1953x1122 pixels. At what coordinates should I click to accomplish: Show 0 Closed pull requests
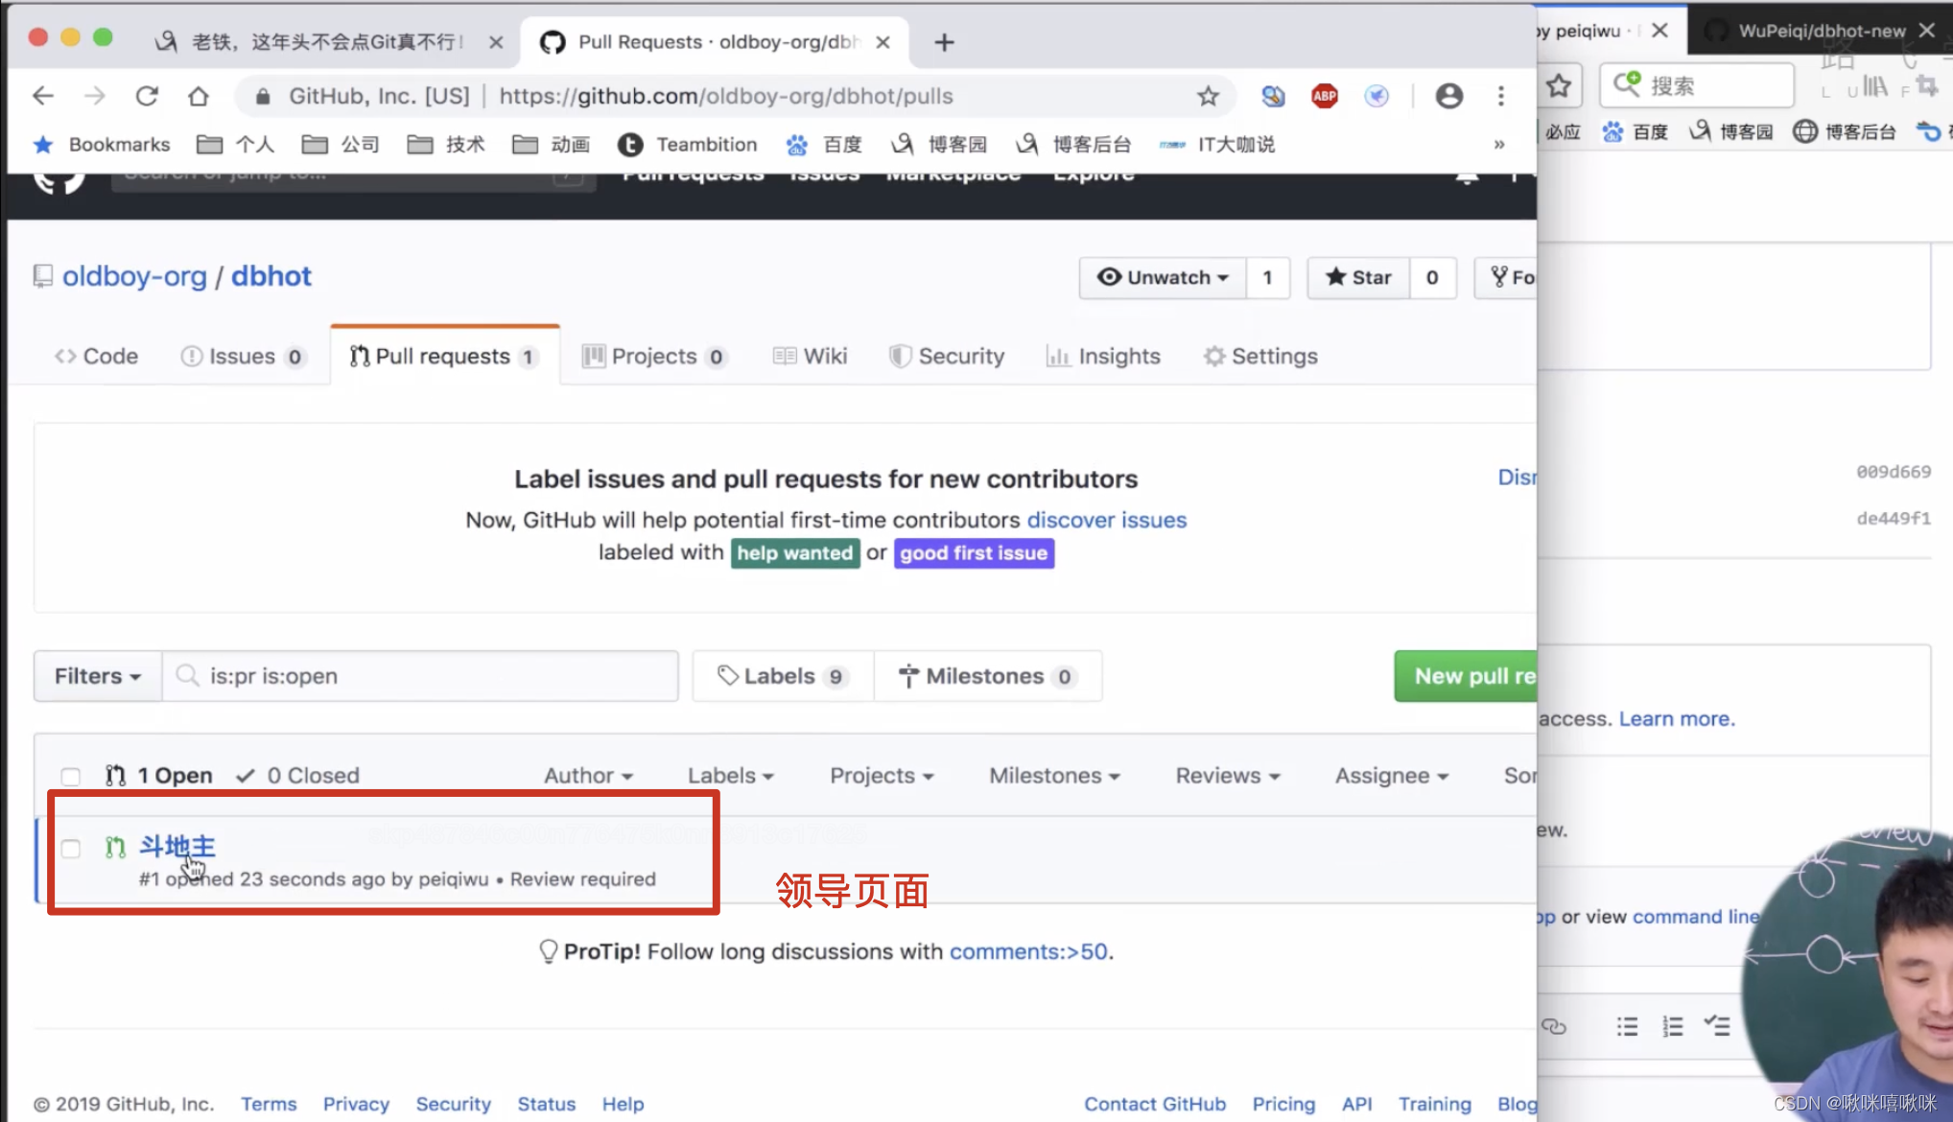pos(298,776)
